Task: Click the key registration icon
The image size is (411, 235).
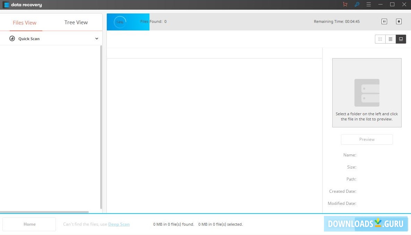Action: 357,4
